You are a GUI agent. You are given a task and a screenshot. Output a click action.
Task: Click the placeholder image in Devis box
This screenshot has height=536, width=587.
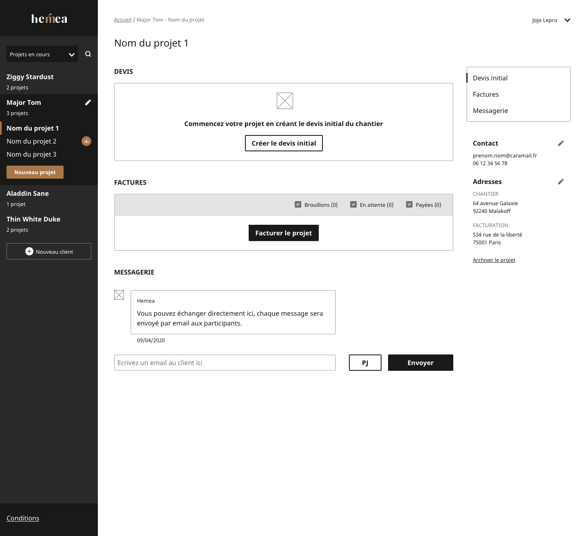285,101
